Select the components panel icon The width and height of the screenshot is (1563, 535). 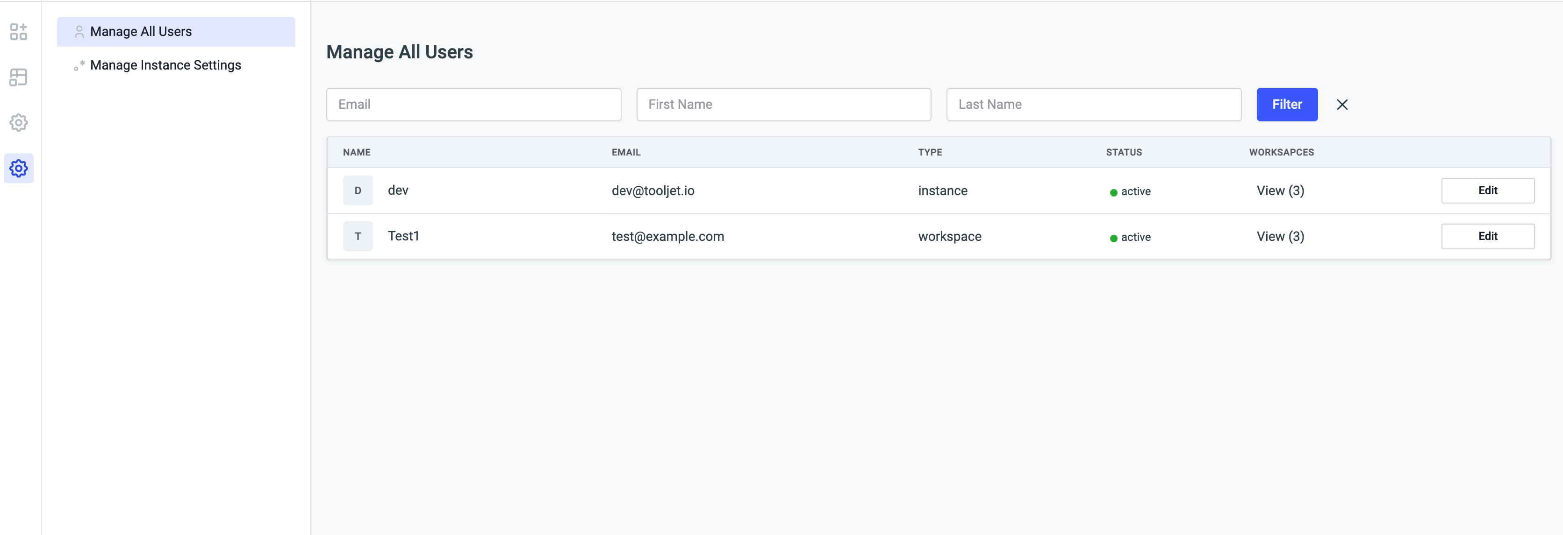pos(20,31)
